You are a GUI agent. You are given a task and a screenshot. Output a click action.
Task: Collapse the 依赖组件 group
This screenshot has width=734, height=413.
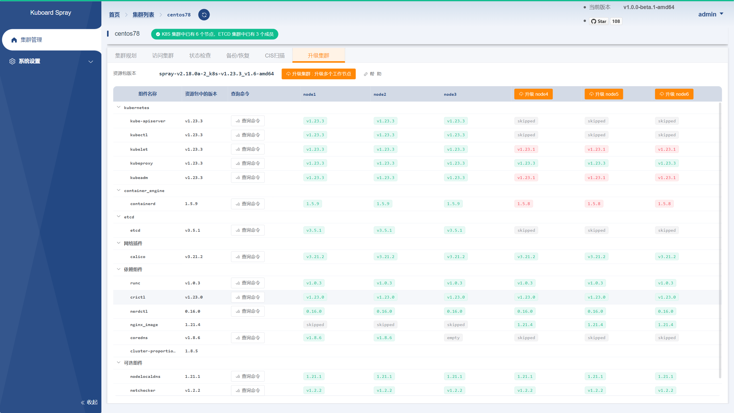(119, 269)
